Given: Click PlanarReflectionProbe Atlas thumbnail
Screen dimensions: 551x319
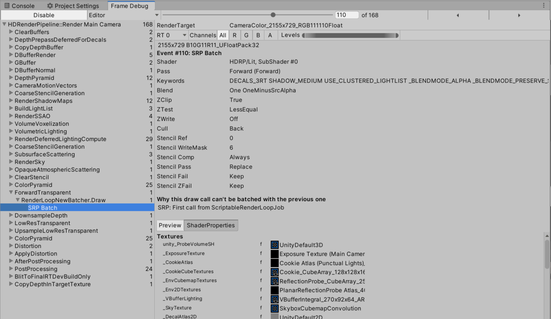Looking at the screenshot, I should tap(275, 290).
